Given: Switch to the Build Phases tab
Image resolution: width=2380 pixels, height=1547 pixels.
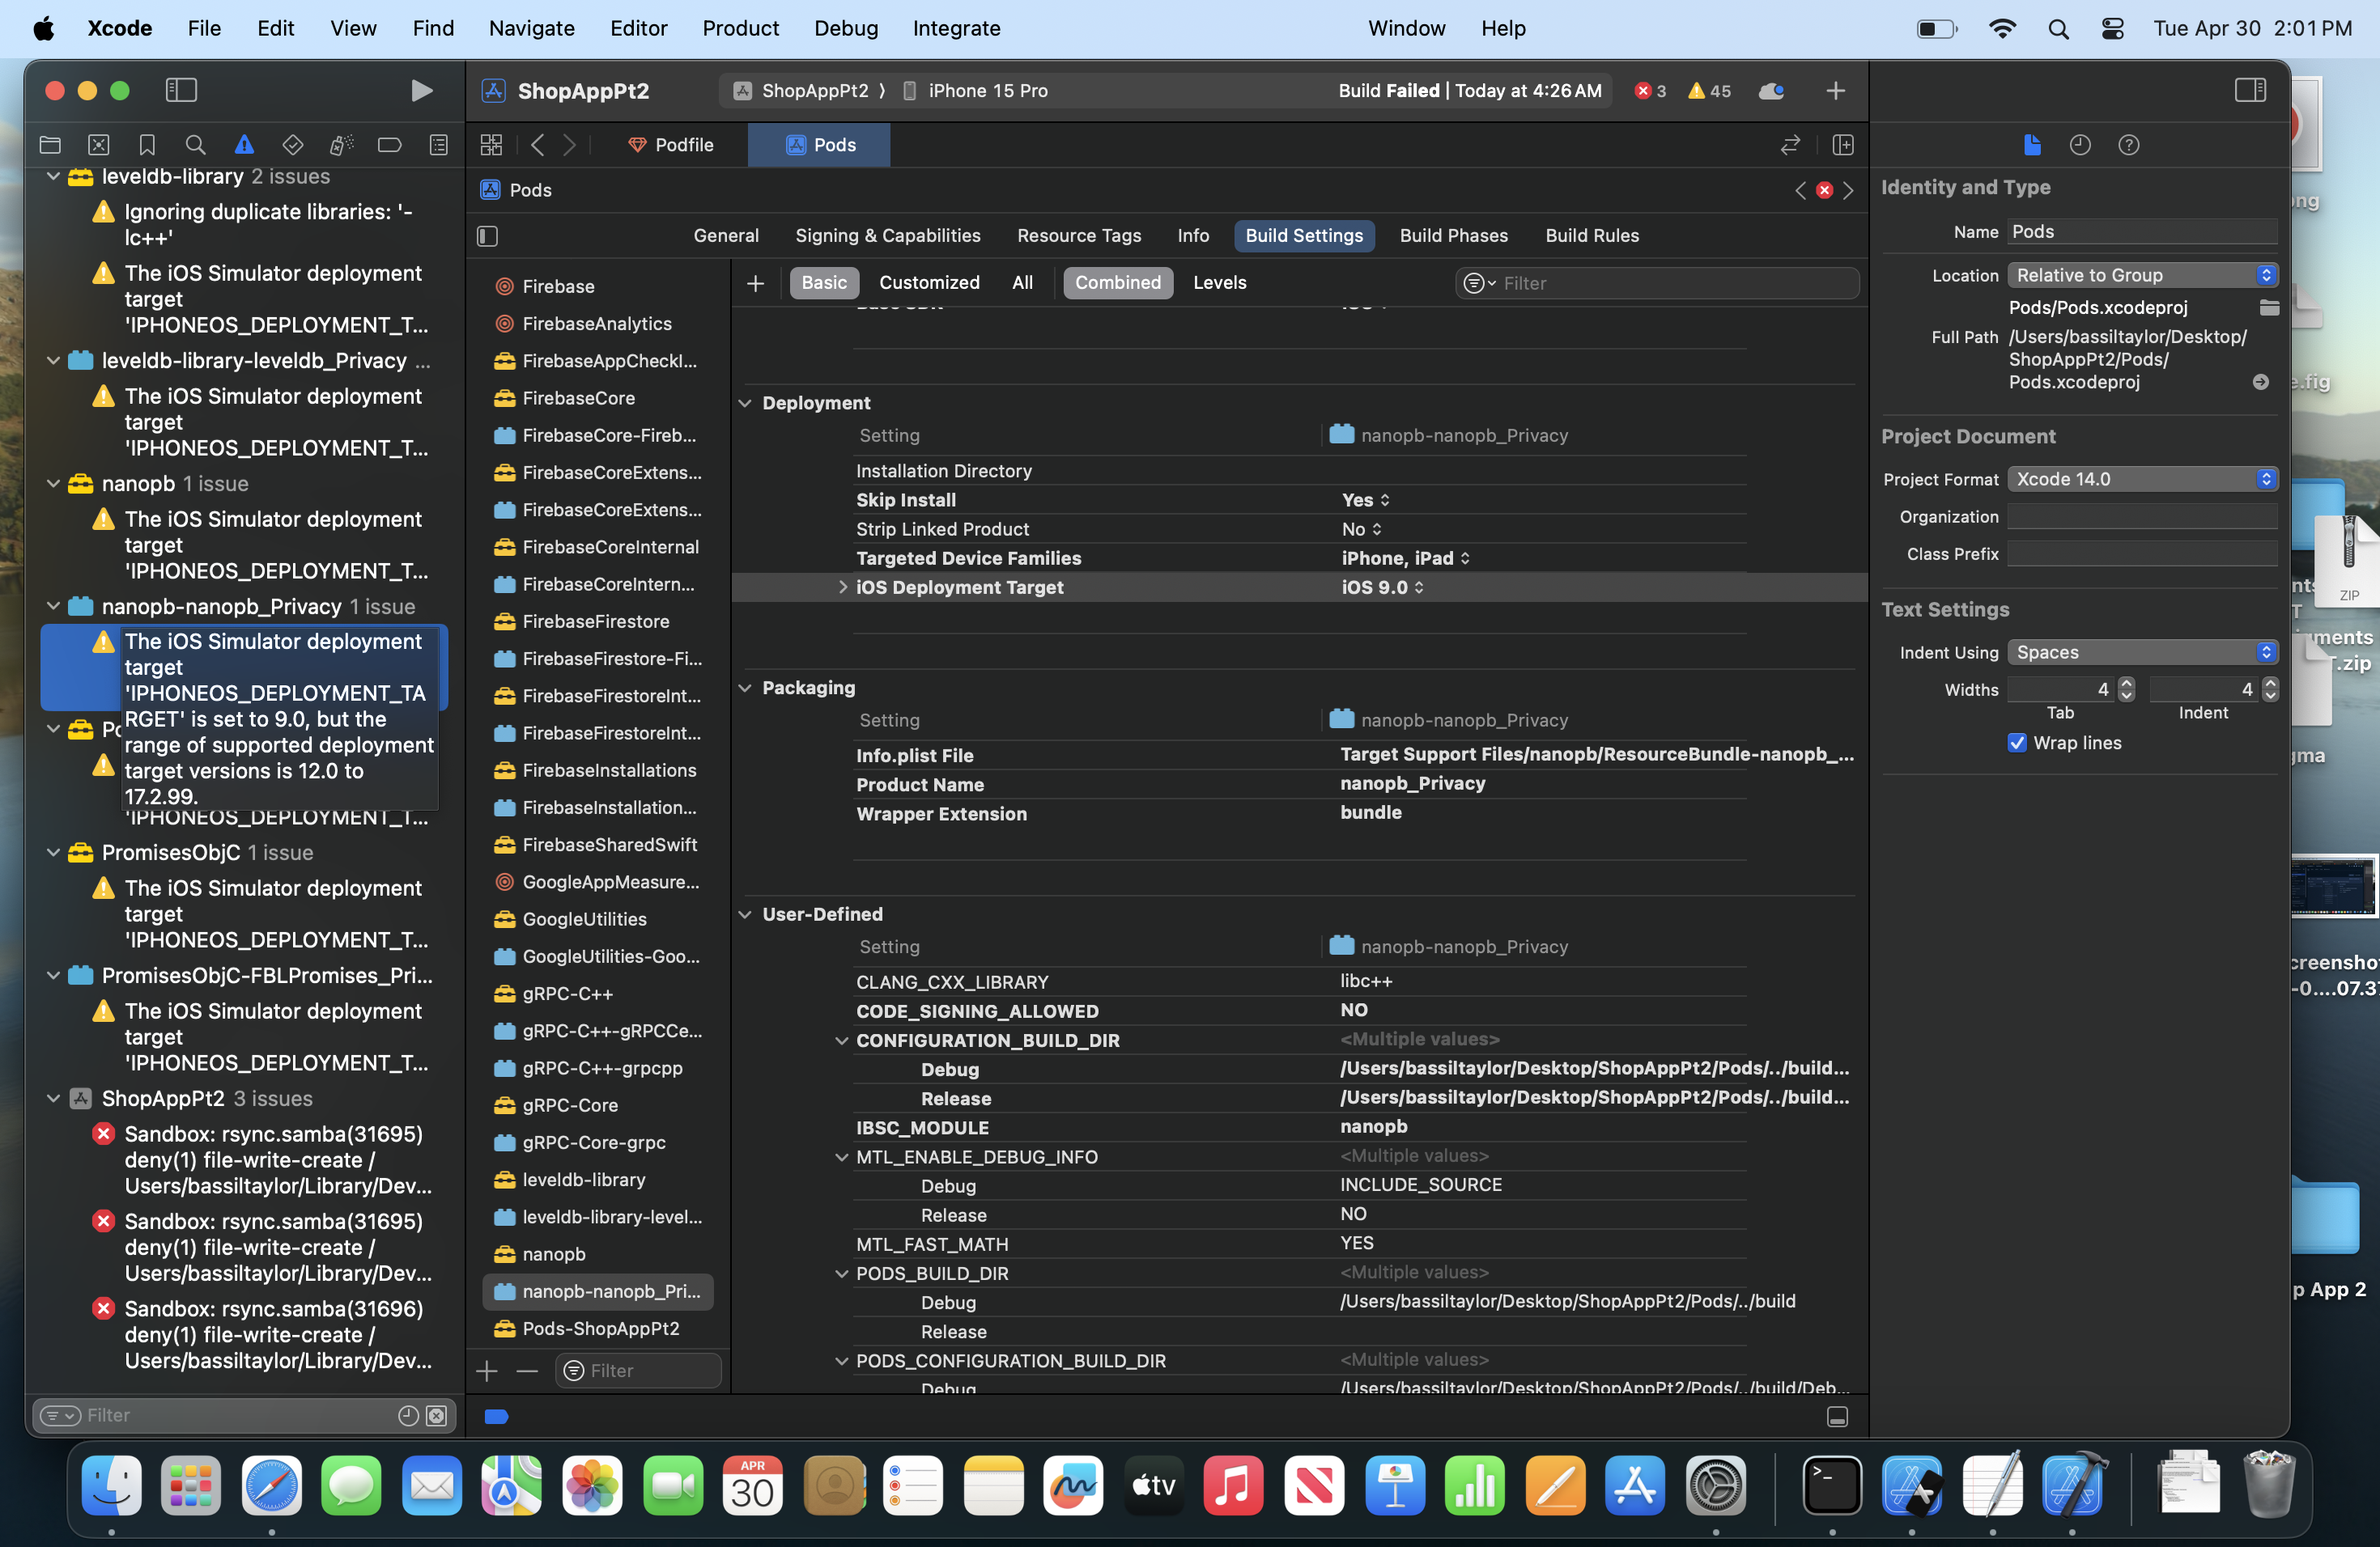Looking at the screenshot, I should 1453,235.
